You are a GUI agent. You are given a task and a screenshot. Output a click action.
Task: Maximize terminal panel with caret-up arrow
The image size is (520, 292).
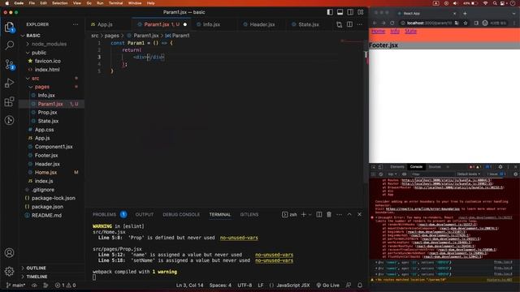click(349, 214)
